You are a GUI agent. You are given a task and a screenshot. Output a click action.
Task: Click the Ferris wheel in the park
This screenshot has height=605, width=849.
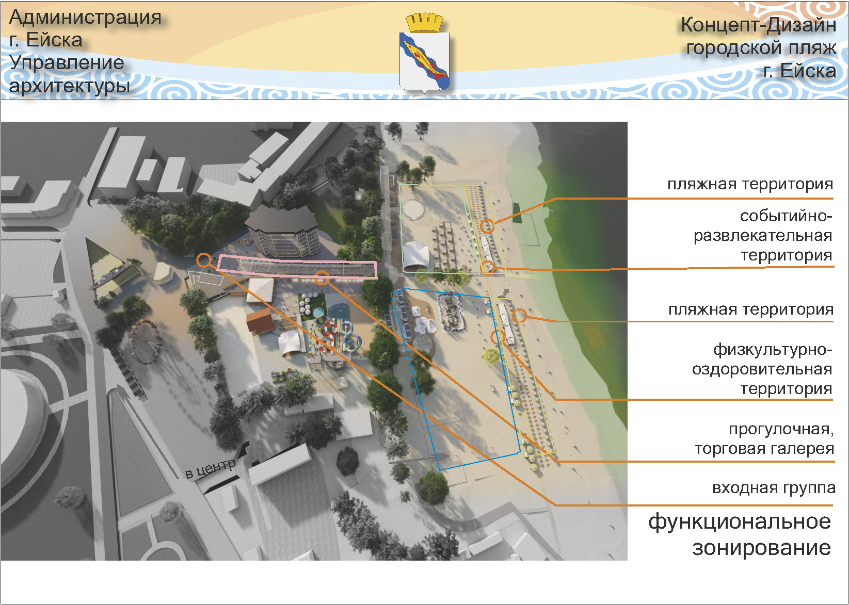(147, 341)
